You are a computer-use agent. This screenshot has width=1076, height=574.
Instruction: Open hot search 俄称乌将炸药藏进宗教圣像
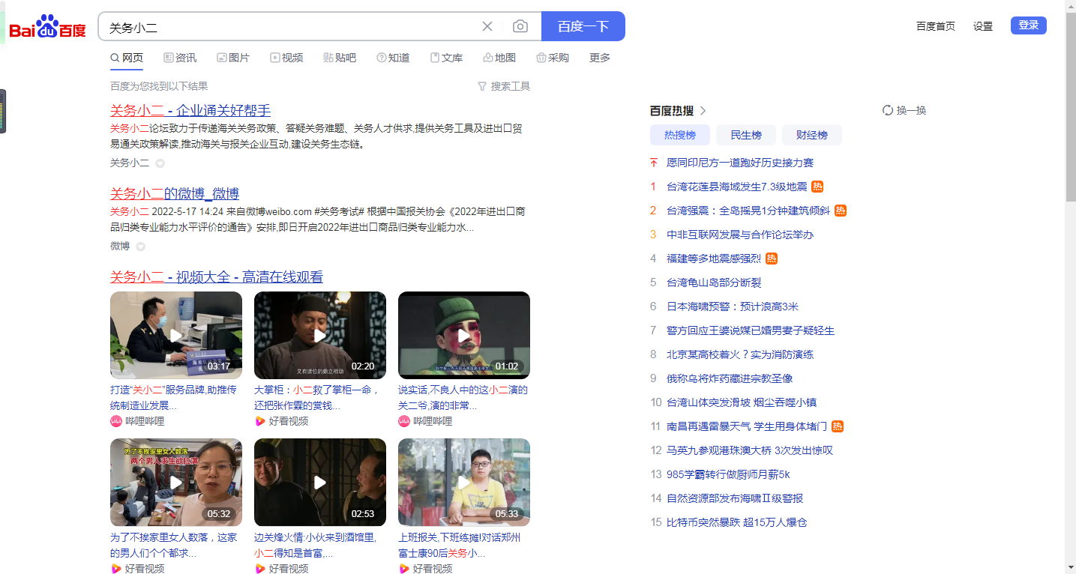coord(730,378)
